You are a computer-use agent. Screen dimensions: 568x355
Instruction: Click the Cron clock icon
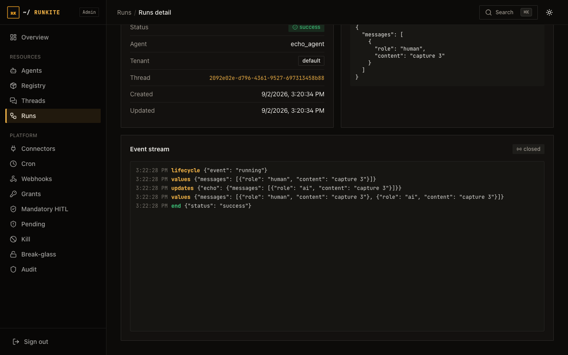(x=13, y=164)
